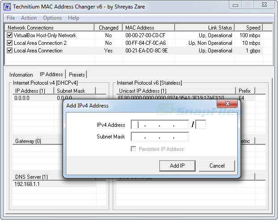Click the Changed column header
The height and width of the screenshot is (220, 278).
coord(108,28)
